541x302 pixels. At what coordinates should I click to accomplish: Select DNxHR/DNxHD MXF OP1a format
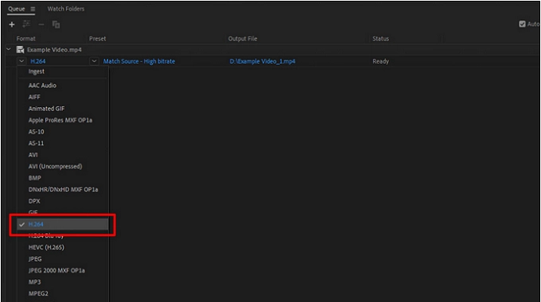63,190
